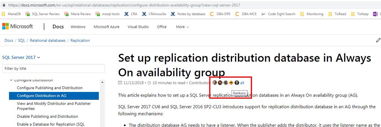This screenshot has height=127, width=381.
Task: Select Configure Distribution in AG in sidebar
Action: [54, 96]
